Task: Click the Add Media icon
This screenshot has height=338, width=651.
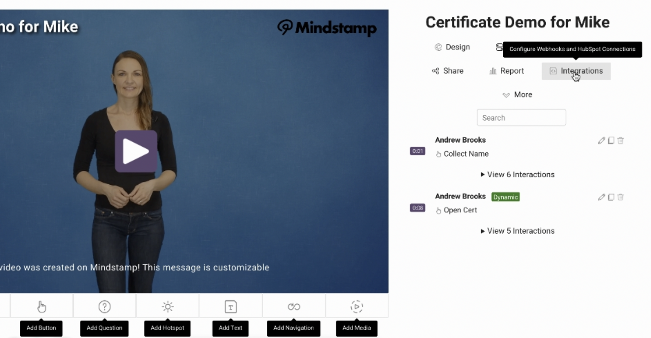Action: (356, 307)
